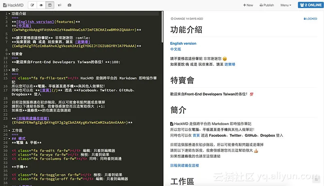Click the changed 14 days ago timestamp
The image size is (324, 186).
(x=187, y=19)
